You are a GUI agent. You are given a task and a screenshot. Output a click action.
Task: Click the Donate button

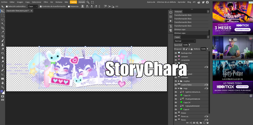click(82, 2)
